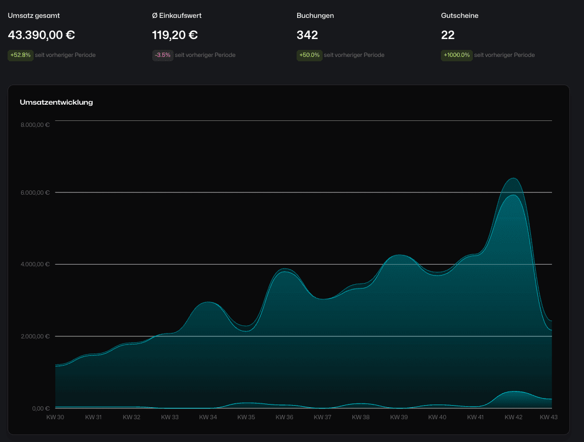Click the 0,00 € baseline label
The width and height of the screenshot is (584, 442).
[x=40, y=409]
